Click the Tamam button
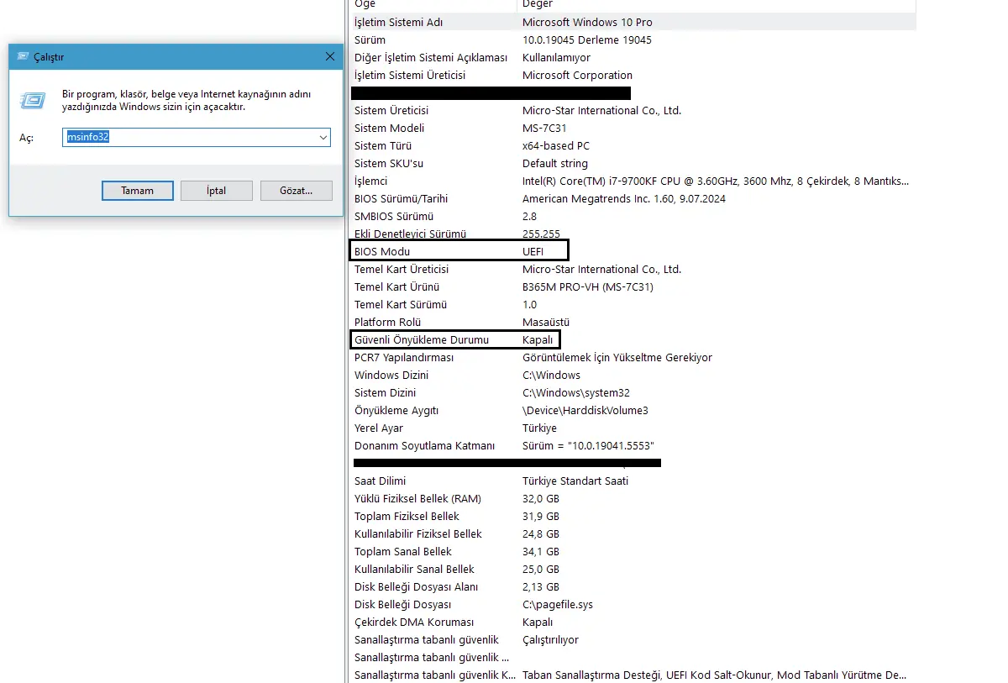 pos(138,191)
